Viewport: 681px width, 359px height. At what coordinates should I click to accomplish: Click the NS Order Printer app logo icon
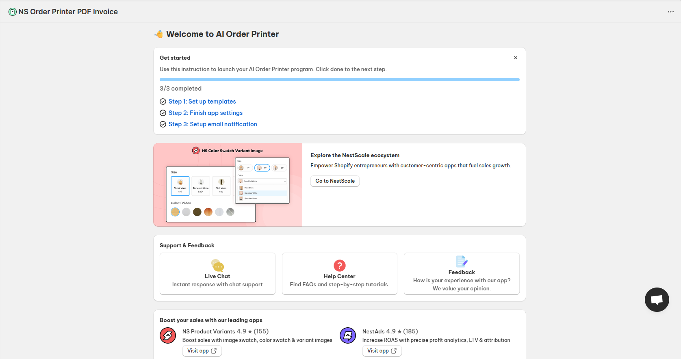[x=13, y=12]
